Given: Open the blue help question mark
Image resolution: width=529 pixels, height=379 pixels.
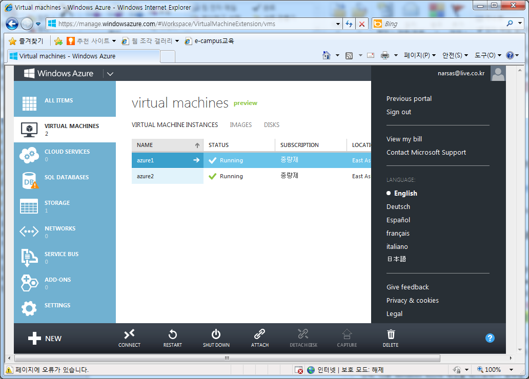Looking at the screenshot, I should coord(490,338).
